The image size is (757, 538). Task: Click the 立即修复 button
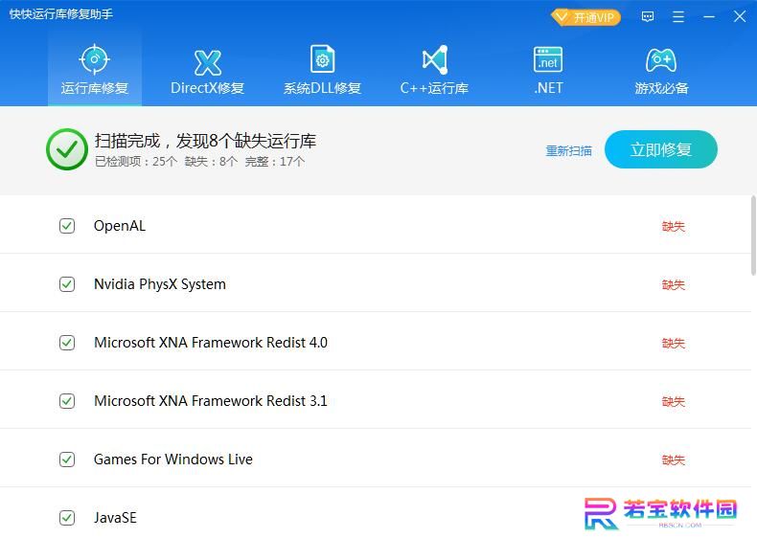(x=661, y=149)
